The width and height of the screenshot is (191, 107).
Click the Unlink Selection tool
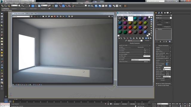coord(5,6)
